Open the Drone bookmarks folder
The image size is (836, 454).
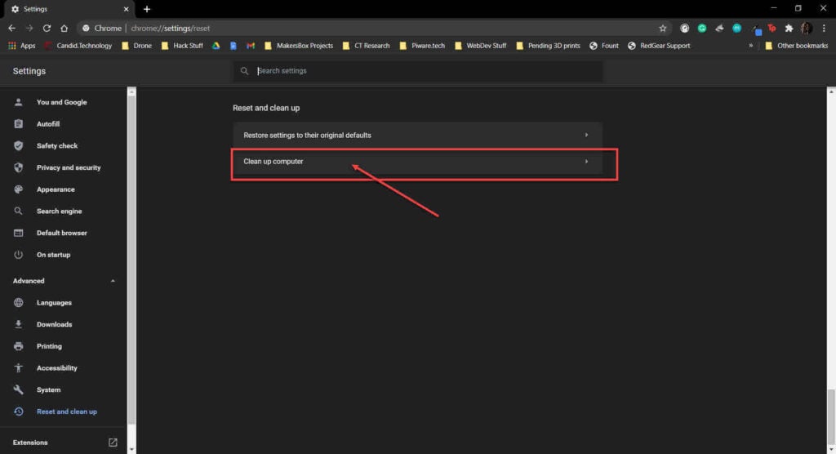point(137,46)
